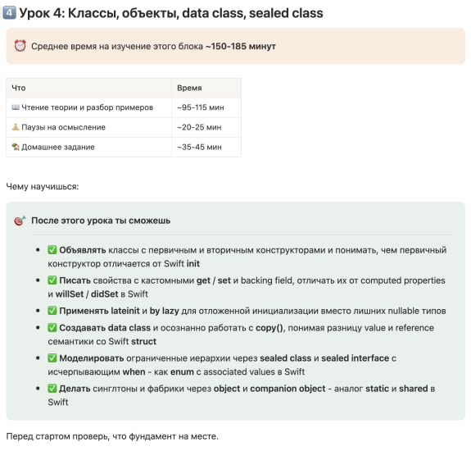Click the green checkmark before Создавать data class
This screenshot has height=451, width=471.
coord(52,328)
